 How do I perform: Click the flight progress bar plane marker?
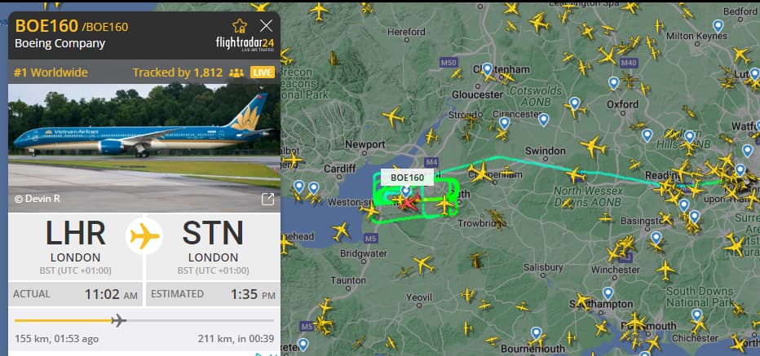pyautogui.click(x=118, y=321)
